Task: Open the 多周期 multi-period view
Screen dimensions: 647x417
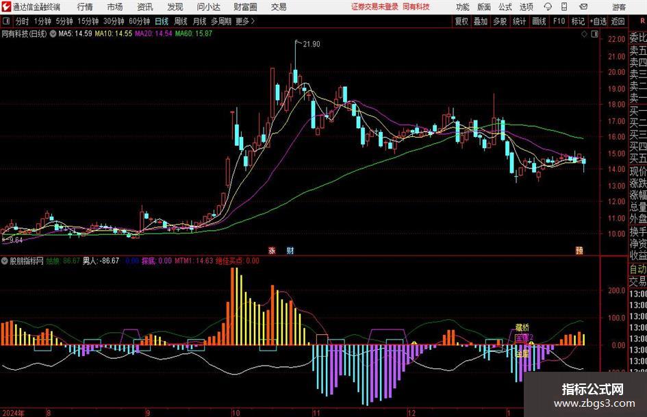Action: [221, 21]
